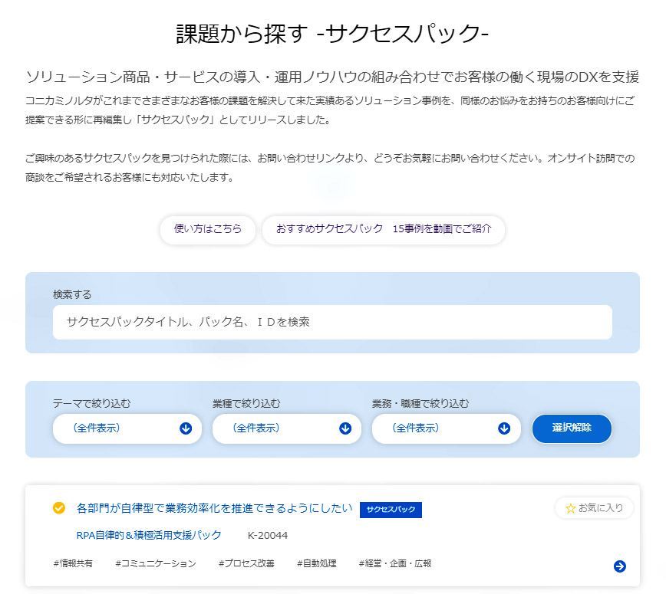This screenshot has height=594, width=666.
Task: Select the #自動処理 tag
Action: pos(315,562)
